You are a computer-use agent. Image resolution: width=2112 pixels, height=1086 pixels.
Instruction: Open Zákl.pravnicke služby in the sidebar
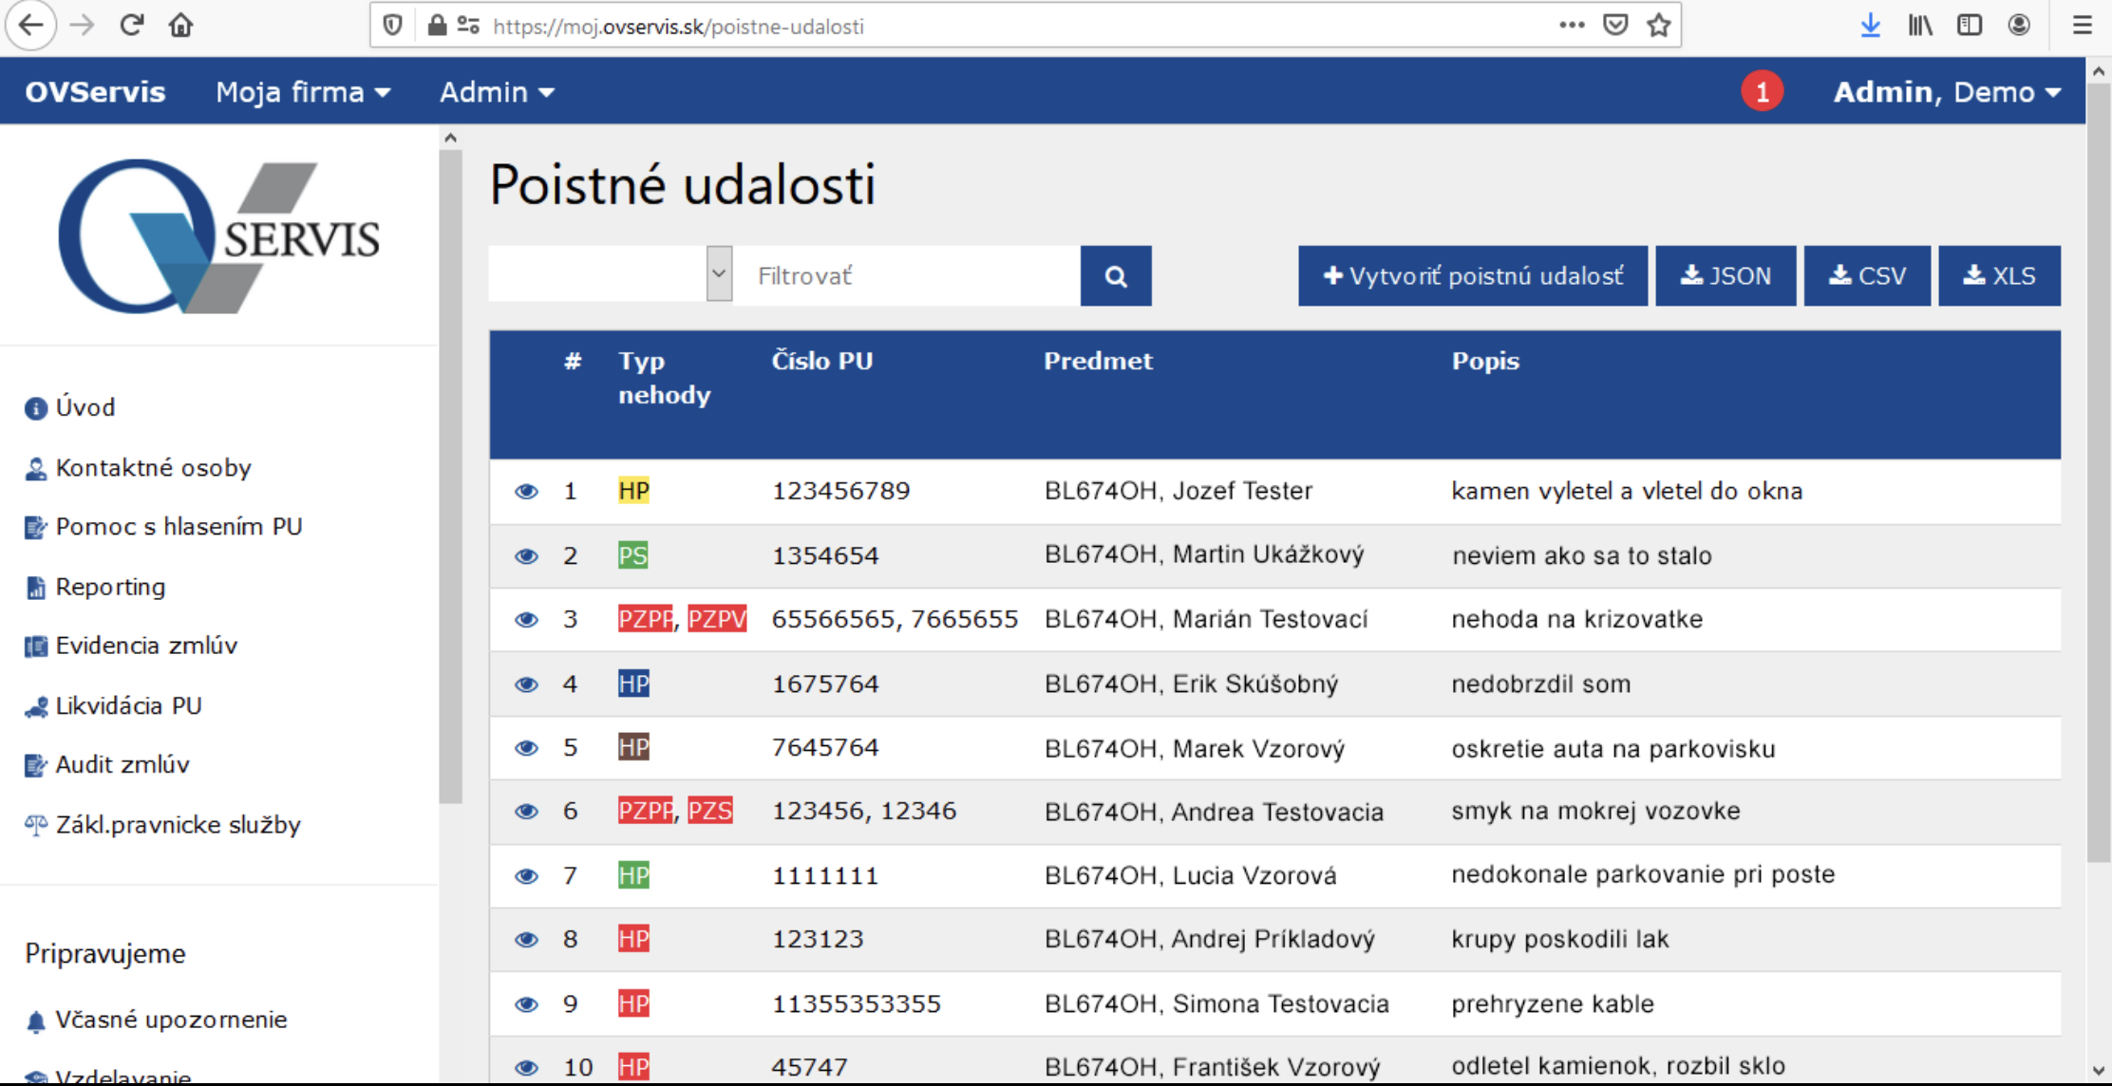click(162, 825)
